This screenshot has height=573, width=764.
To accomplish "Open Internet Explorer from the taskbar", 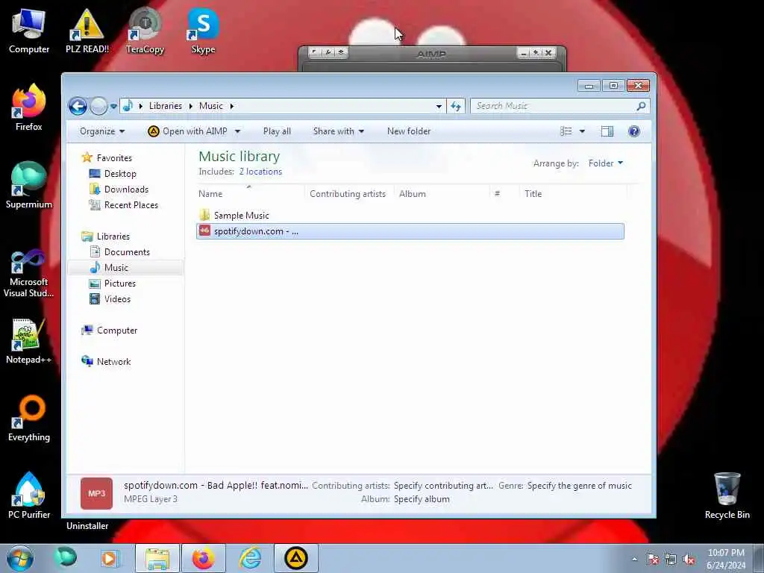I will pyautogui.click(x=250, y=558).
